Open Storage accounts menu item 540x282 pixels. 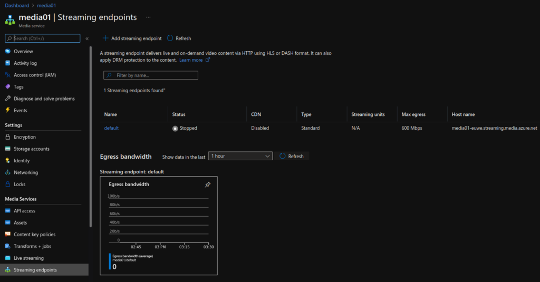click(x=32, y=149)
